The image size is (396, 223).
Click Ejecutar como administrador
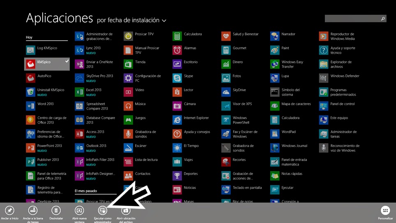pyautogui.click(x=103, y=214)
